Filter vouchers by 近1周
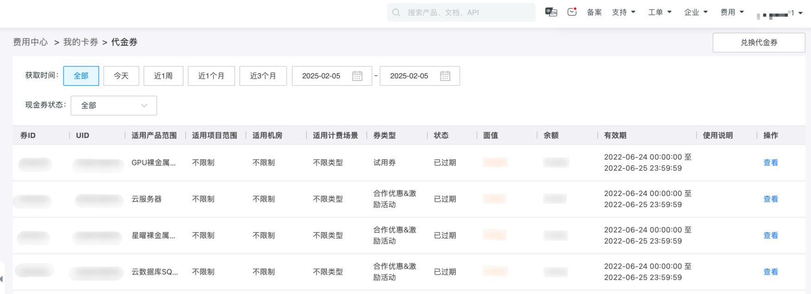The width and height of the screenshot is (811, 294). (x=163, y=76)
